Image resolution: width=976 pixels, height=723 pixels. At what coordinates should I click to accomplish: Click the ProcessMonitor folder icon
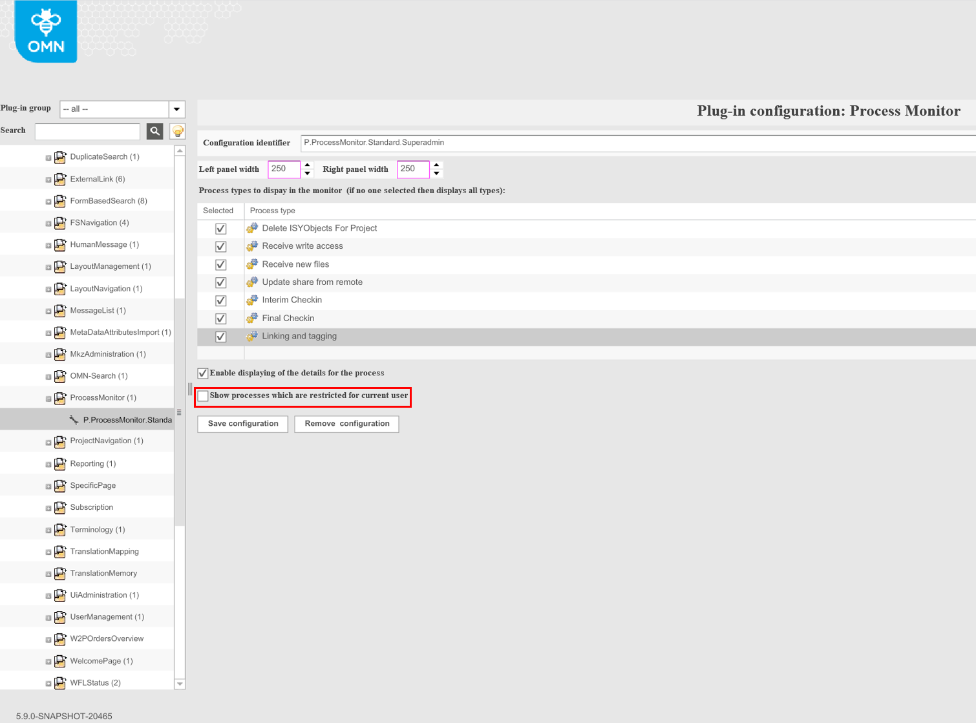(x=60, y=397)
